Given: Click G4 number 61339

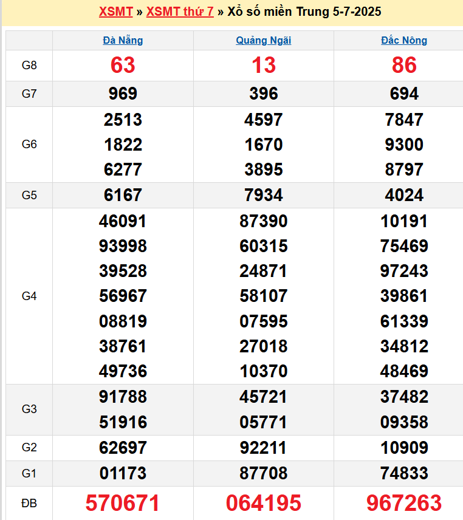Looking at the screenshot, I should click(x=404, y=322).
